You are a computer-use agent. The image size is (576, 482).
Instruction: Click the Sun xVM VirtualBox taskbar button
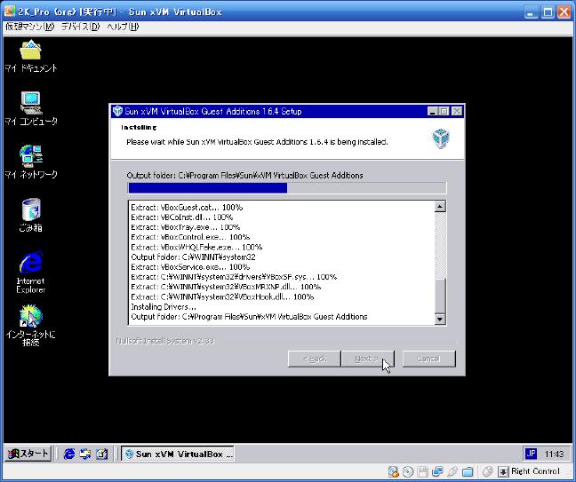(178, 454)
